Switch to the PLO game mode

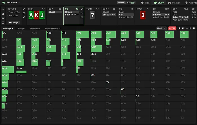click(x=130, y=3)
